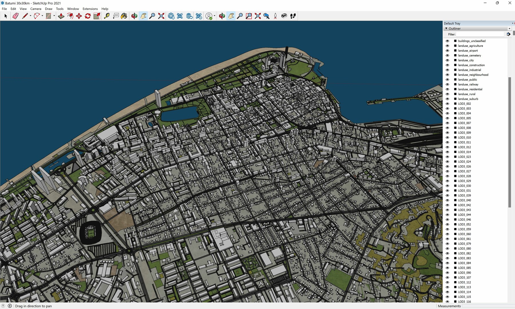Select the Walk tool in the toolbar
Viewport: 515px width, 309px height.
pos(292,16)
